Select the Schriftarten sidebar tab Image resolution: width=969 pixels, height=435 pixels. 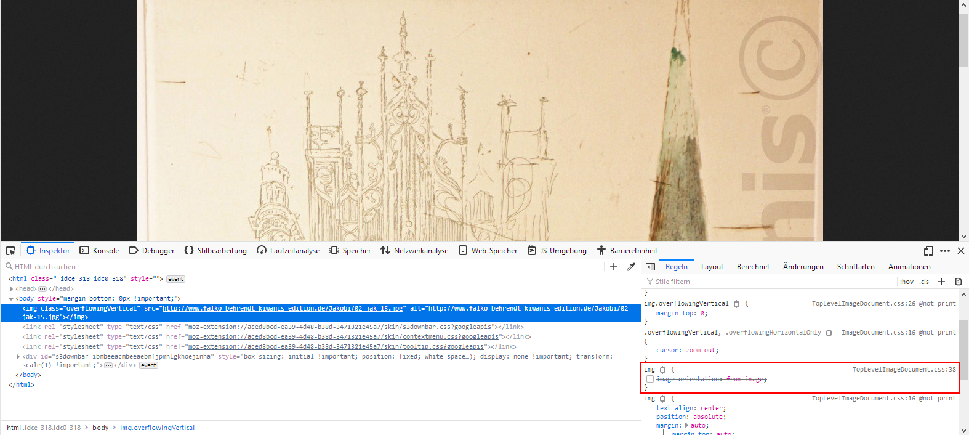[856, 267]
